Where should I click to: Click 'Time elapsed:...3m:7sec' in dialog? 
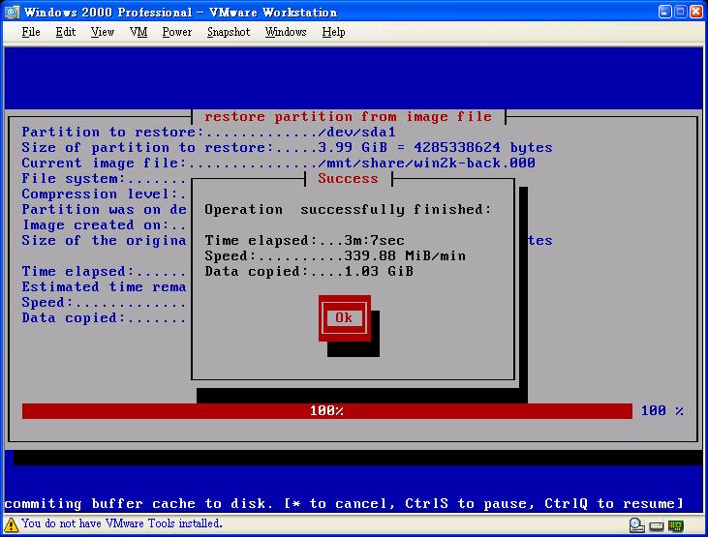tap(304, 241)
